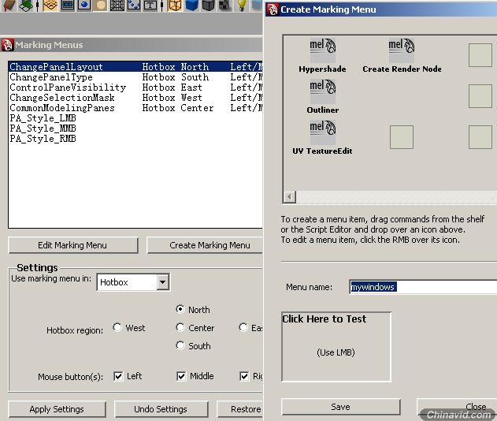The image size is (497, 421).
Task: Click the Edit Marking Menu button
Action: point(73,245)
